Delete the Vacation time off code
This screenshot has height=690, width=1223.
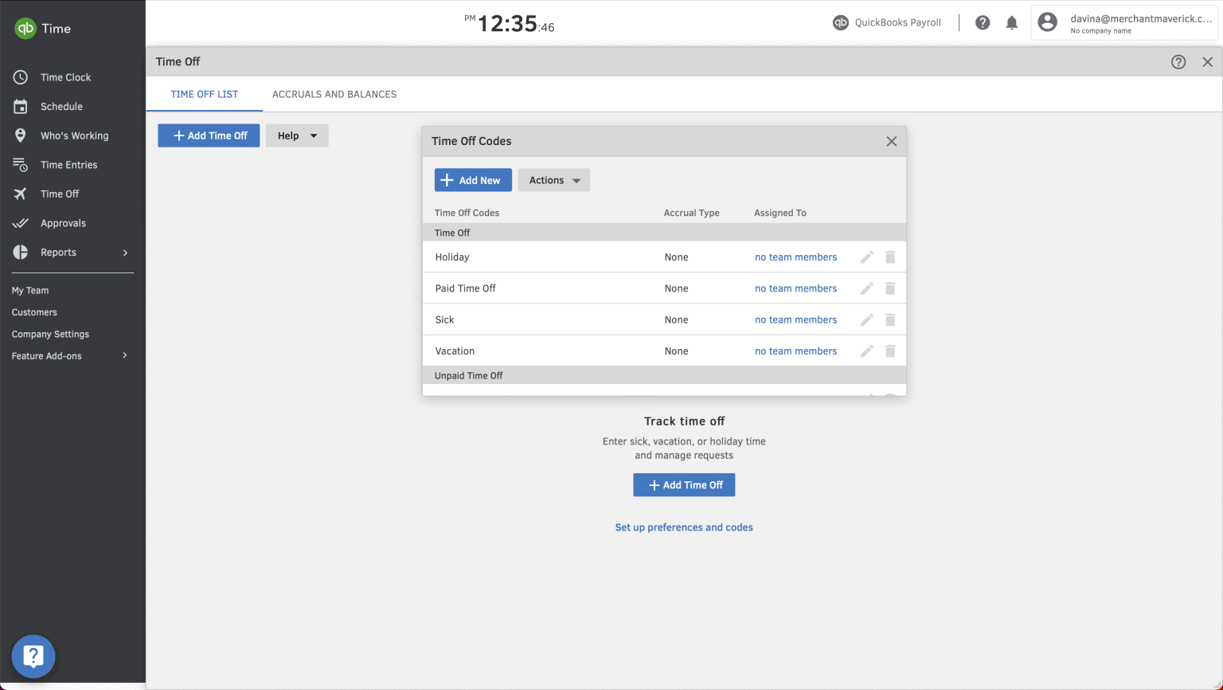pyautogui.click(x=889, y=351)
